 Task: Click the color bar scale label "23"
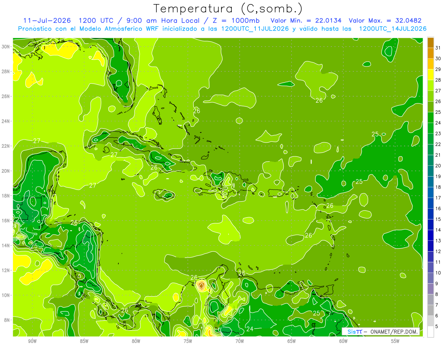[x=438, y=133]
